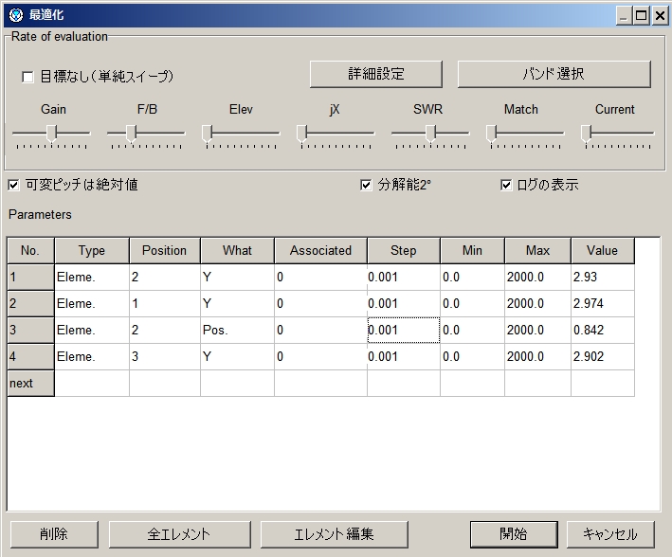Click the jX slider thumb
Image resolution: width=672 pixels, height=557 pixels.
pyautogui.click(x=301, y=134)
